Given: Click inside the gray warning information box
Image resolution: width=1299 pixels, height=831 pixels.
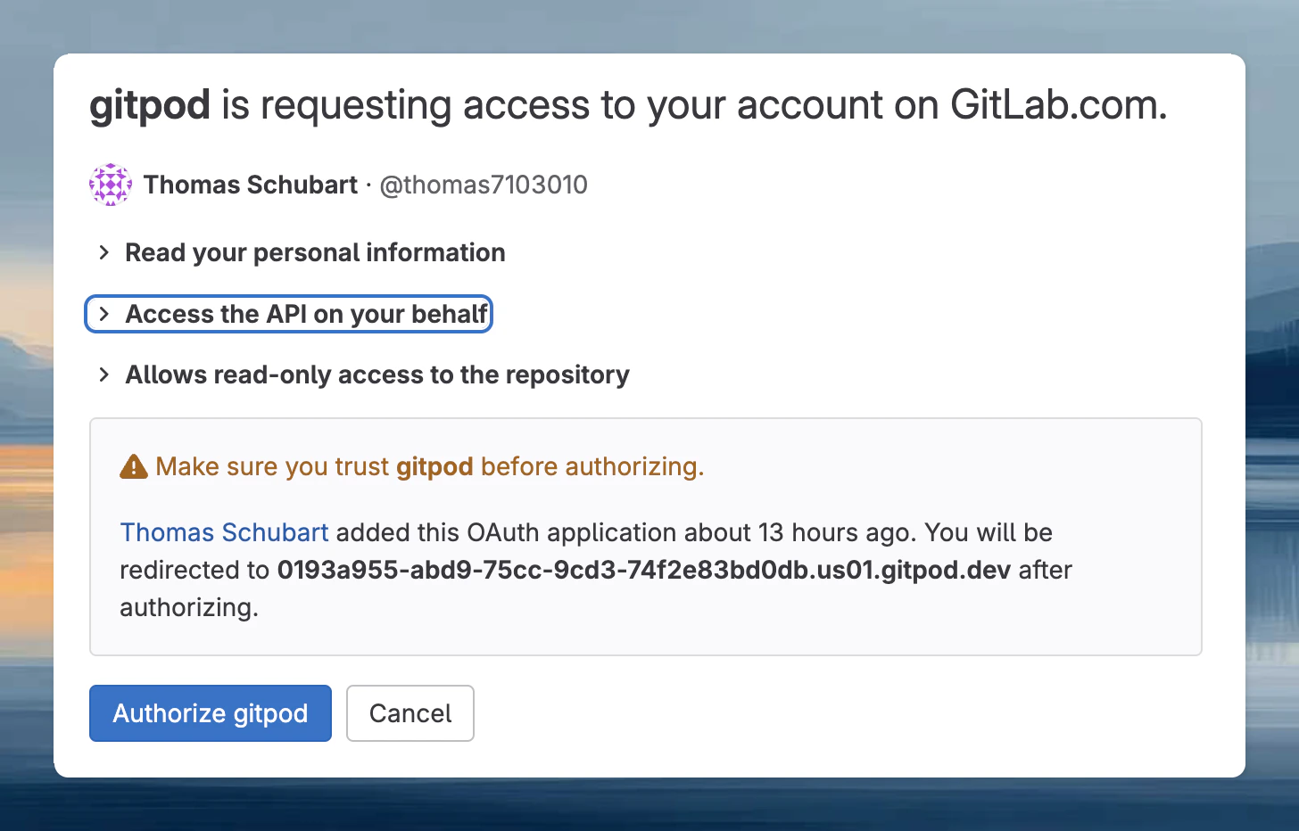Looking at the screenshot, I should tap(645, 535).
